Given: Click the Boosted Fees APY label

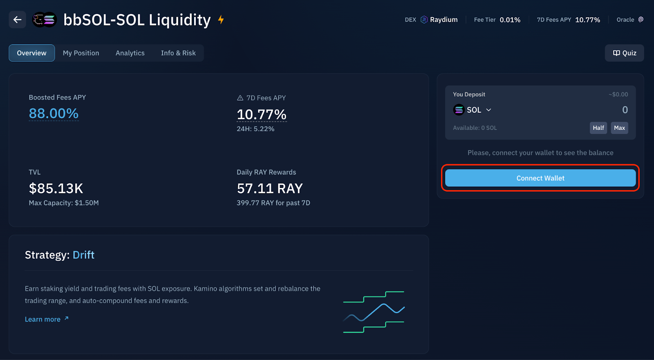Looking at the screenshot, I should [57, 97].
